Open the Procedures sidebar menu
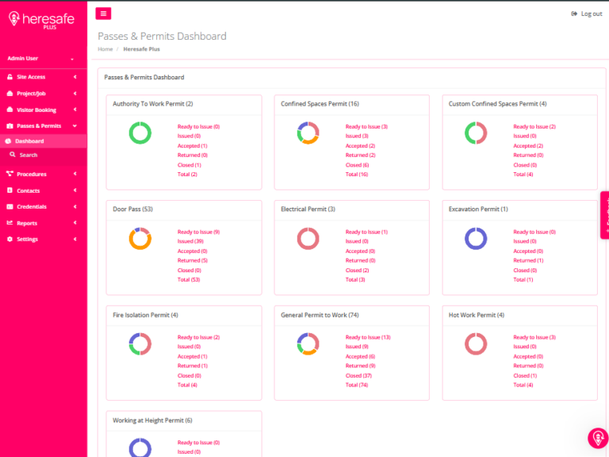Image resolution: width=609 pixels, height=457 pixels. pos(44,174)
